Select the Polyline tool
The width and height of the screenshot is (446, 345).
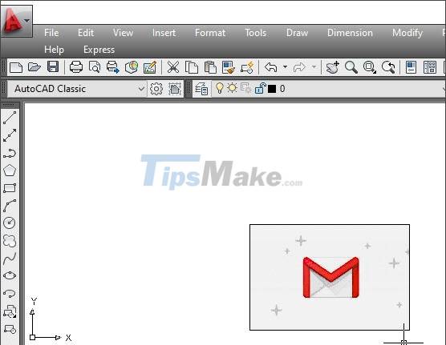tap(10, 153)
